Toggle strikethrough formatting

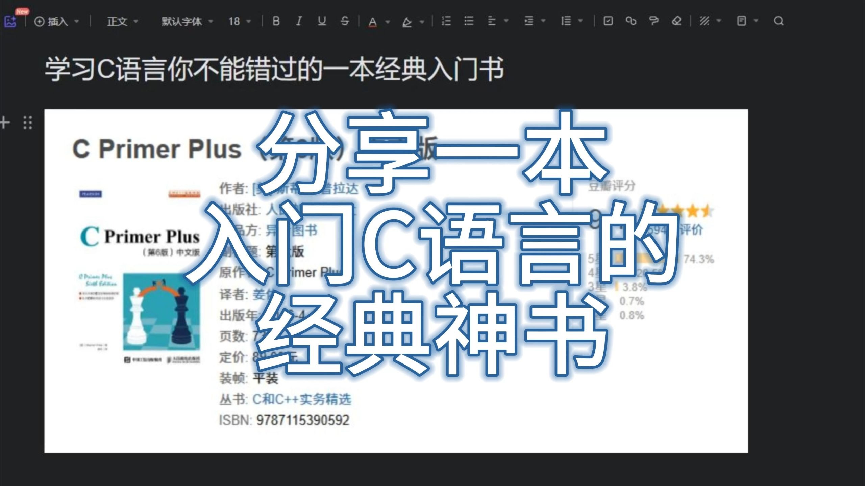345,21
